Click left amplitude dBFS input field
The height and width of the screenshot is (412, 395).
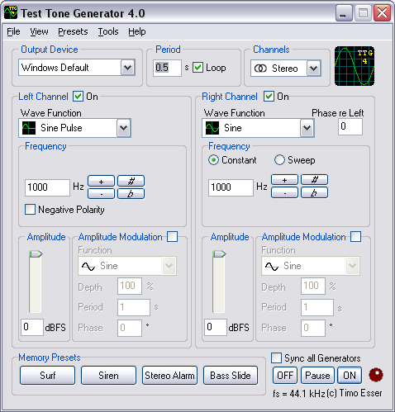pos(32,327)
